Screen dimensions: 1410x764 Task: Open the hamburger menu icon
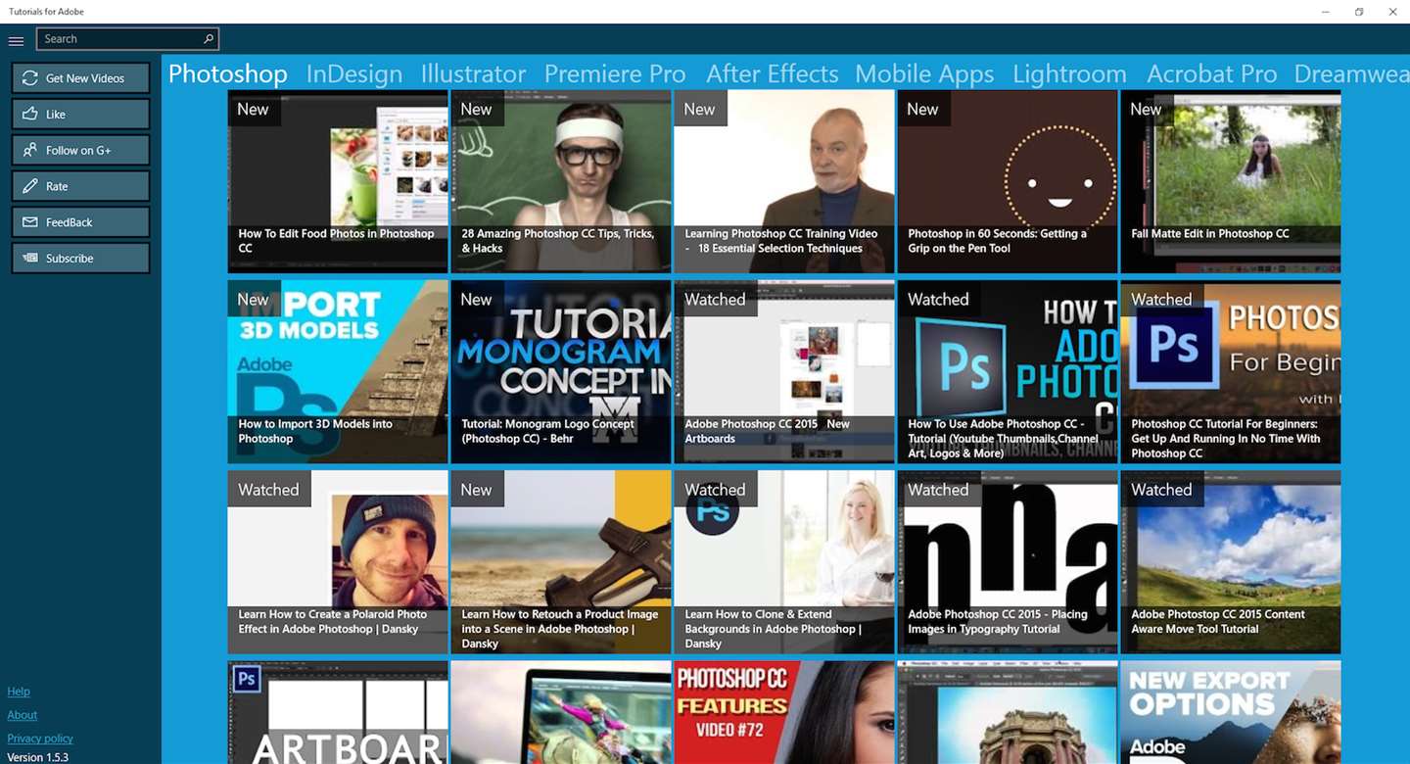(x=16, y=40)
